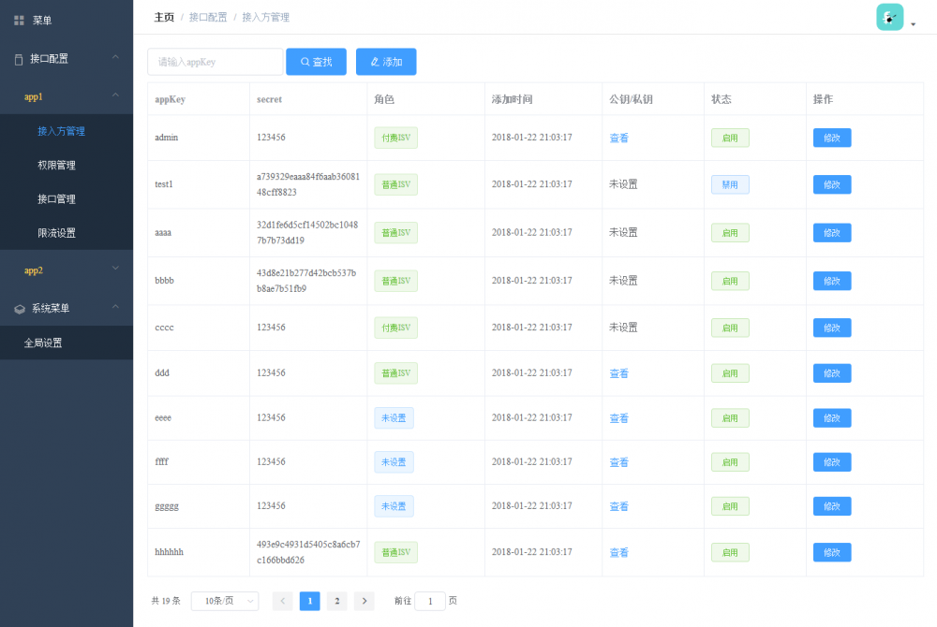937x627 pixels.
Task: Click the previous page arrow in pagination
Action: pos(282,601)
